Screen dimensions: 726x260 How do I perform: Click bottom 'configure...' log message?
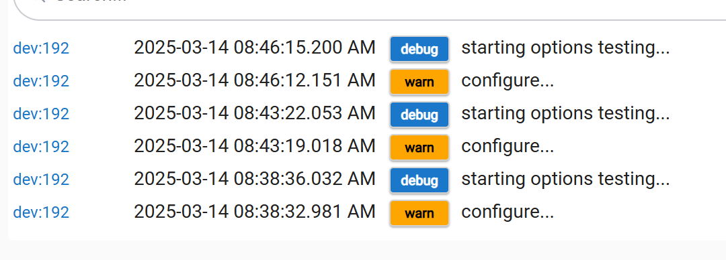click(x=508, y=212)
